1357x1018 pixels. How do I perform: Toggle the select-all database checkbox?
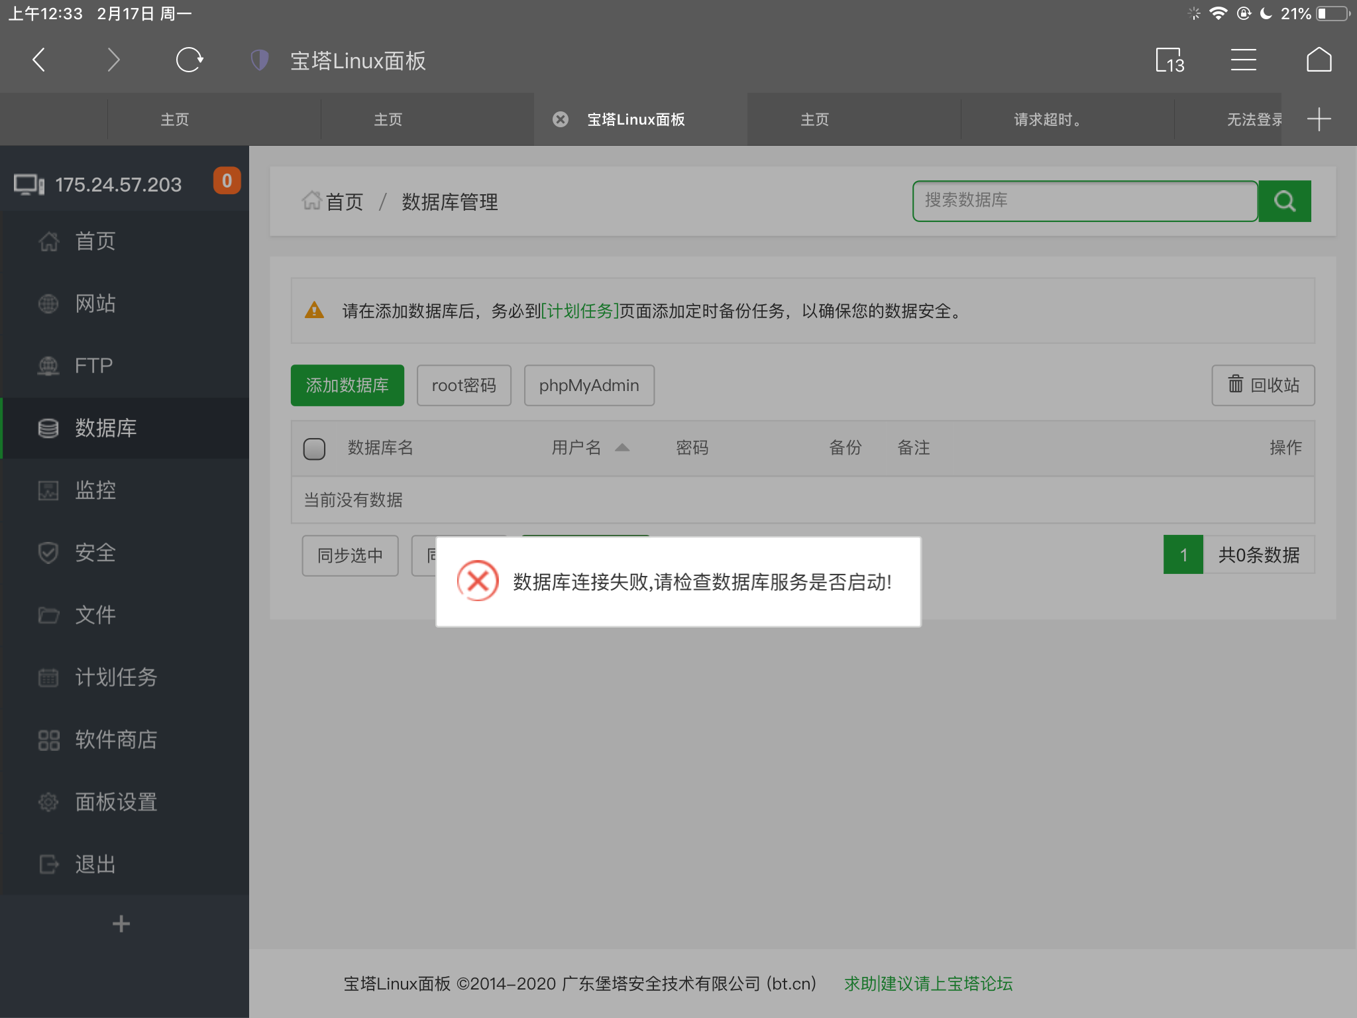pyautogui.click(x=315, y=449)
